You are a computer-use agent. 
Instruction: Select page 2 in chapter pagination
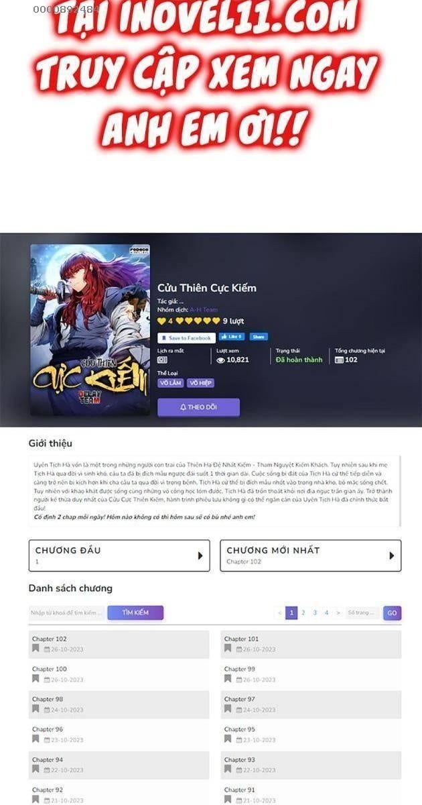tap(303, 612)
